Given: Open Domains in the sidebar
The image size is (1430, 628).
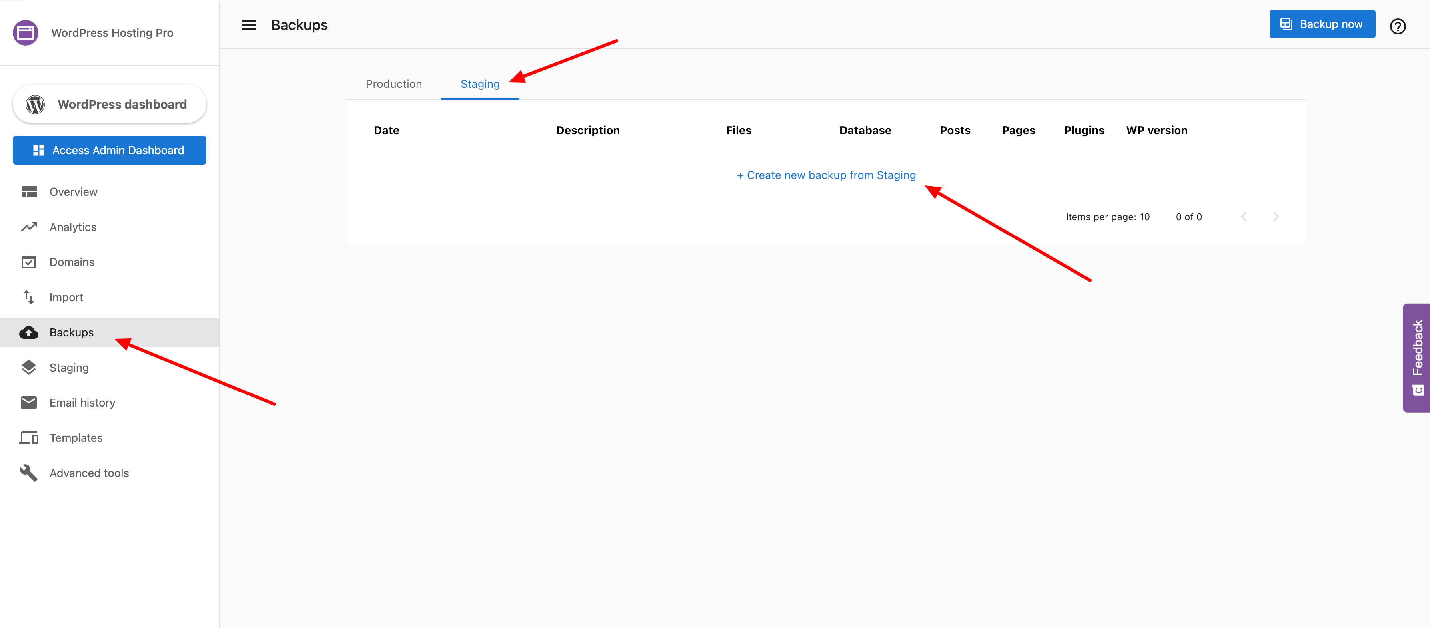Looking at the screenshot, I should 110,262.
